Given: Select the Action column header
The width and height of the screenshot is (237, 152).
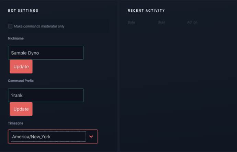Looking at the screenshot, I should pyautogui.click(x=192, y=22).
